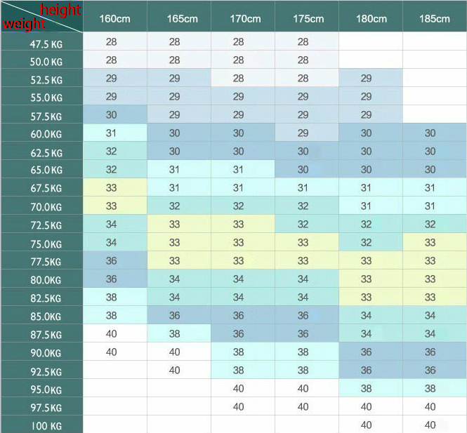This screenshot has height=433, width=467.
Task: Click size 31 cell at 65.0 KG, 170cm
Action: [238, 170]
